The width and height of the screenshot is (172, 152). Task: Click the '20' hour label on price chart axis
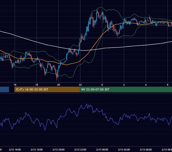click(58, 85)
